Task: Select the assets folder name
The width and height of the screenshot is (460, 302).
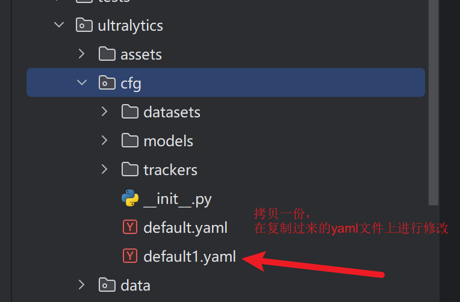Action: tap(141, 55)
